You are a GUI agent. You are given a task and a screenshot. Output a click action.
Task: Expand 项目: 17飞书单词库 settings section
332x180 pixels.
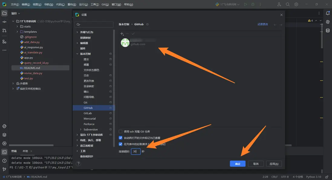click(77, 135)
